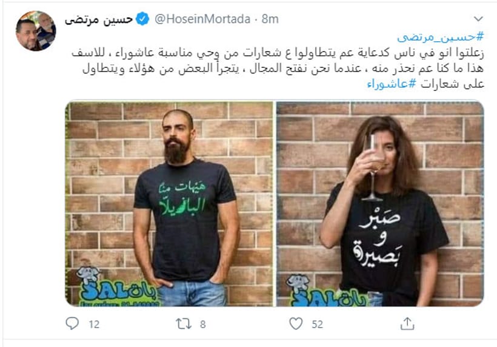Click the reply speech bubble icon
497x347 pixels.
pos(72,323)
